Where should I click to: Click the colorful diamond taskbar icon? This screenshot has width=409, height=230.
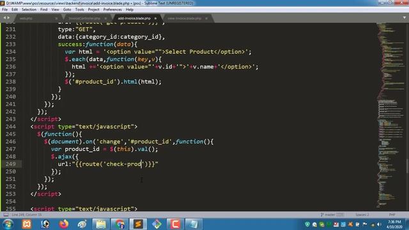click(157, 224)
